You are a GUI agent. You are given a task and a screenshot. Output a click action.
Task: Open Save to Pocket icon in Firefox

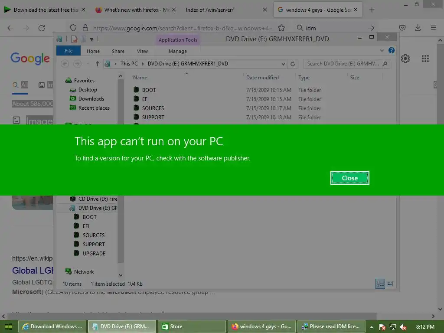tap(402, 28)
